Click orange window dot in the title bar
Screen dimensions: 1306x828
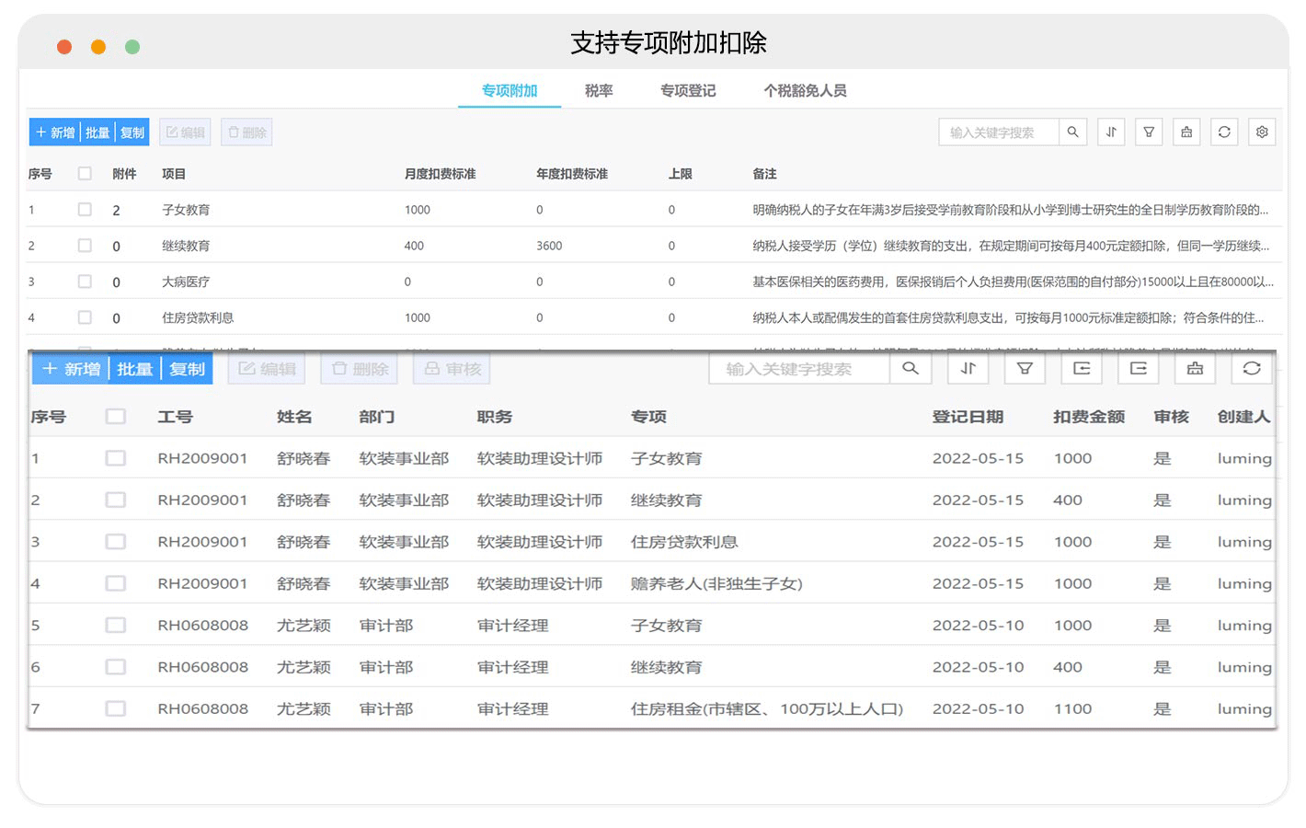click(x=98, y=47)
